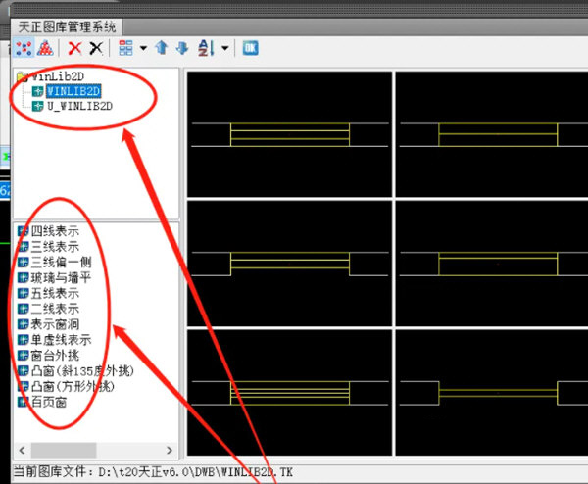The height and width of the screenshot is (484, 588).
Task: Click the icon beside 四线表示
Action: pos(24,231)
